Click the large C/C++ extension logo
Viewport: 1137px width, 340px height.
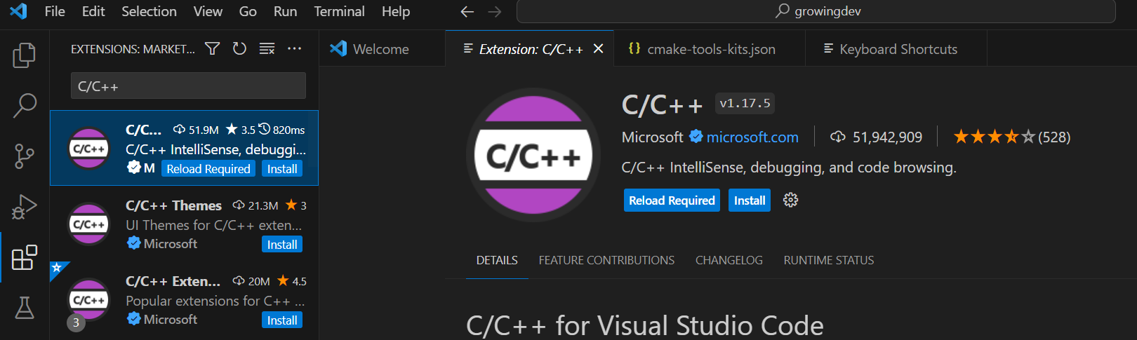(533, 155)
